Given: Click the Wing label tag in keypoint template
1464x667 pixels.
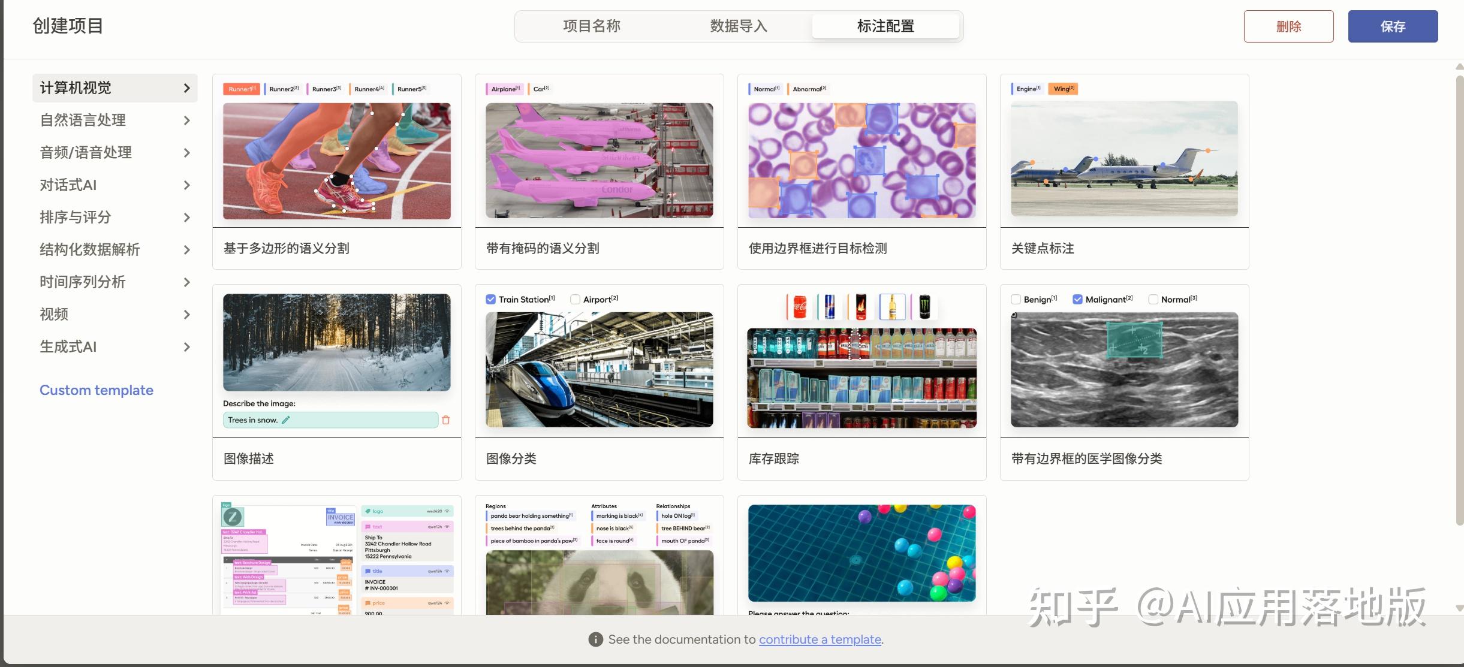Looking at the screenshot, I should [x=1063, y=89].
